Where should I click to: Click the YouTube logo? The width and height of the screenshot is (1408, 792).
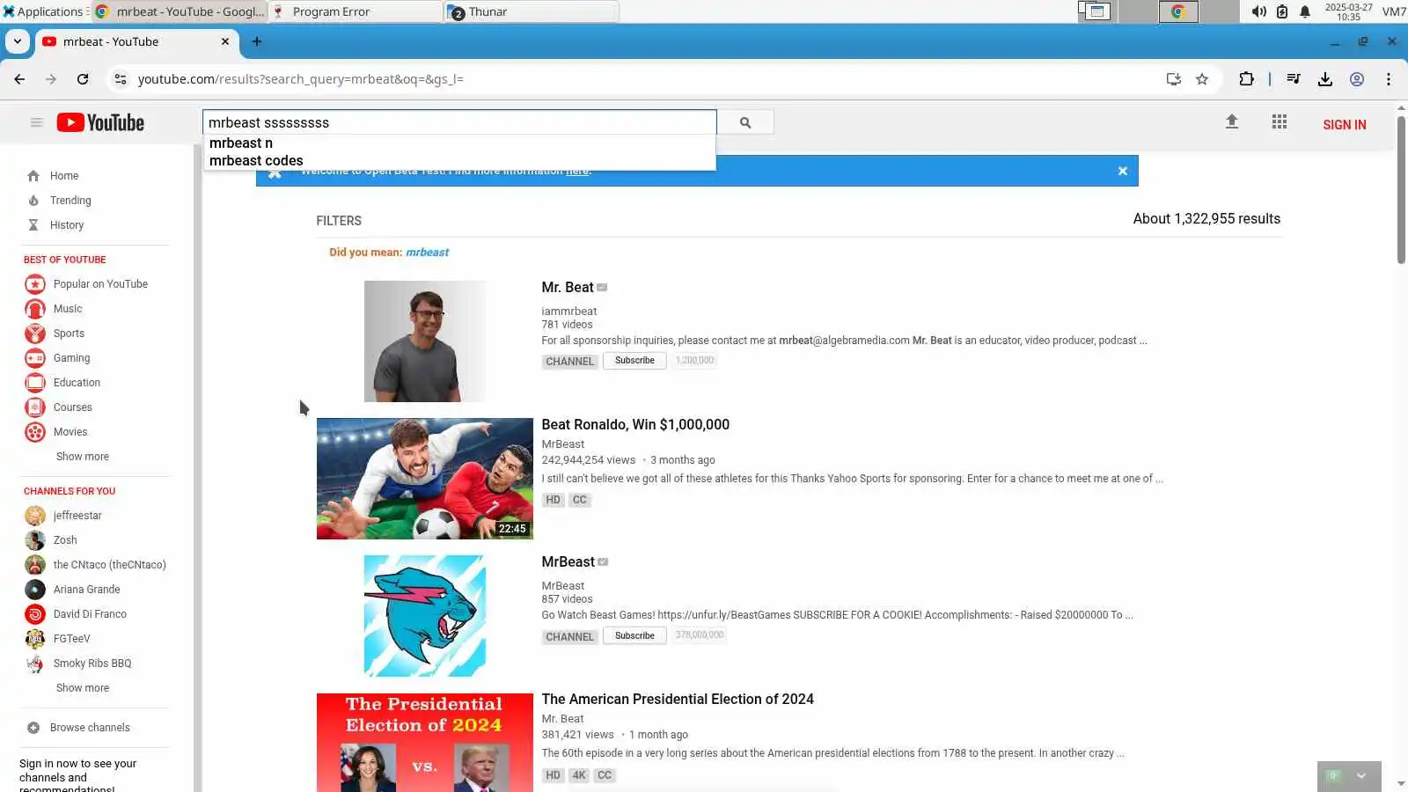[x=100, y=122]
